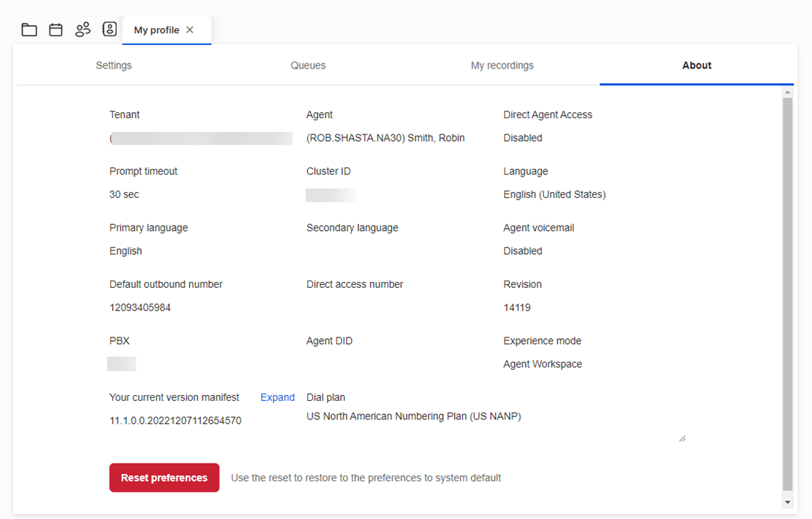Click the 'Tenant' label
The height and width of the screenshot is (519, 812).
tap(124, 114)
